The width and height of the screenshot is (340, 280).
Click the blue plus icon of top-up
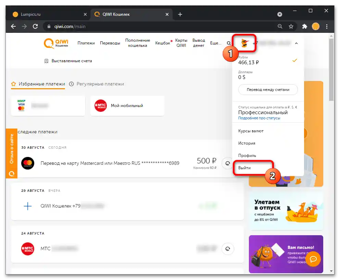pyautogui.click(x=27, y=206)
